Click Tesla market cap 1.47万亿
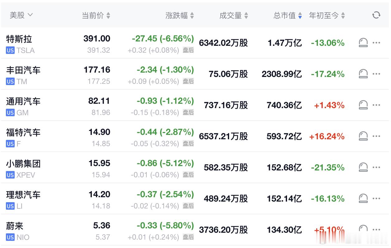Screen dimensions: 391x248 click(x=285, y=43)
